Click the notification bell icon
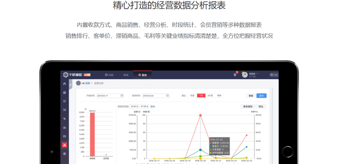The width and height of the screenshot is (342, 164). click(235, 75)
